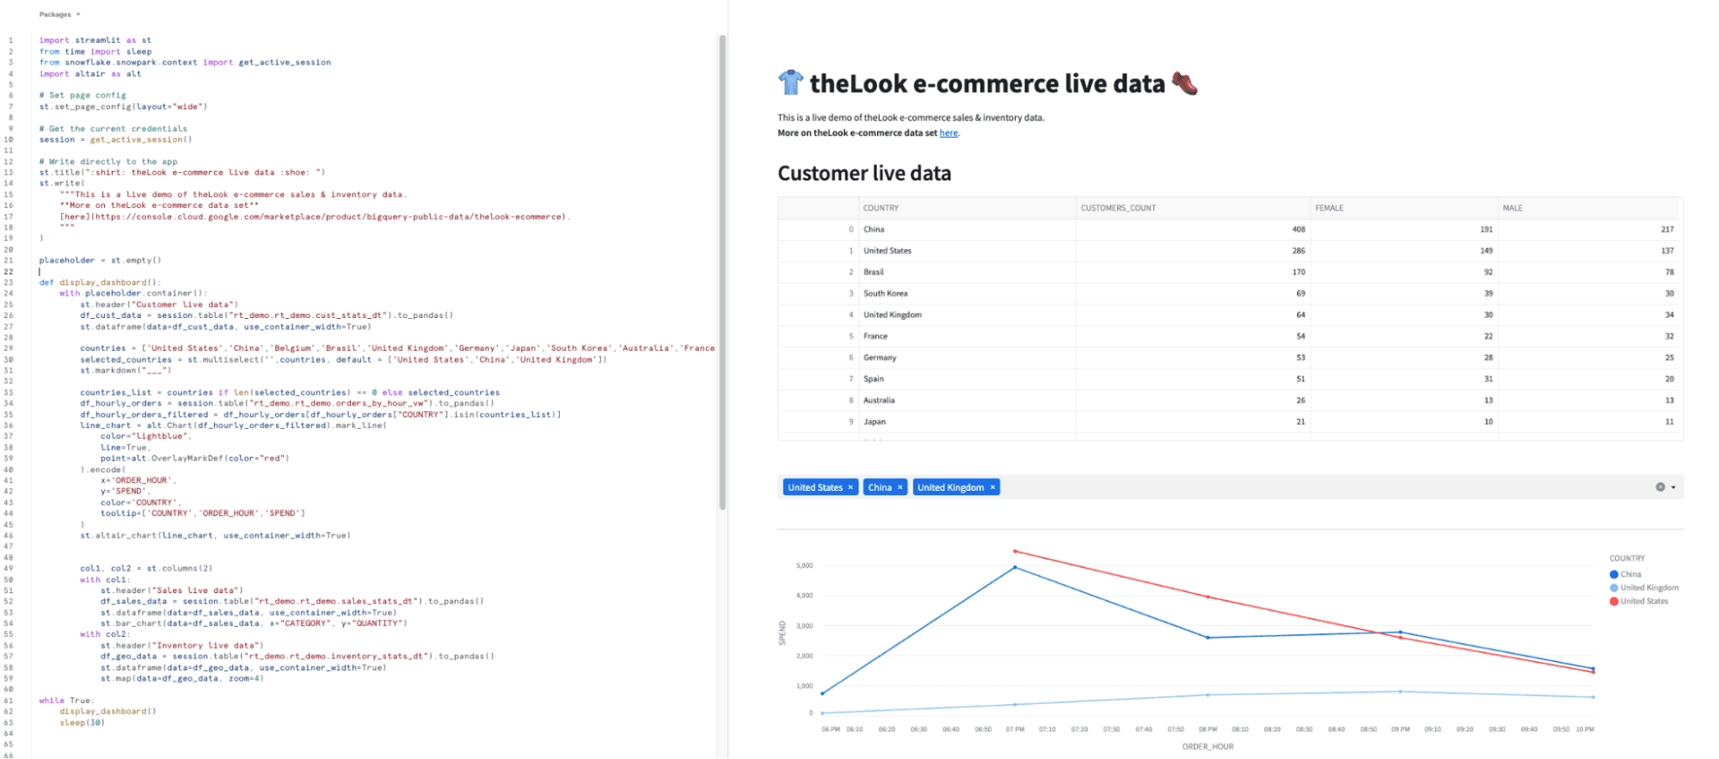This screenshot has height=759, width=1719.
Task: Click the China legend color dot
Action: [x=1614, y=574]
